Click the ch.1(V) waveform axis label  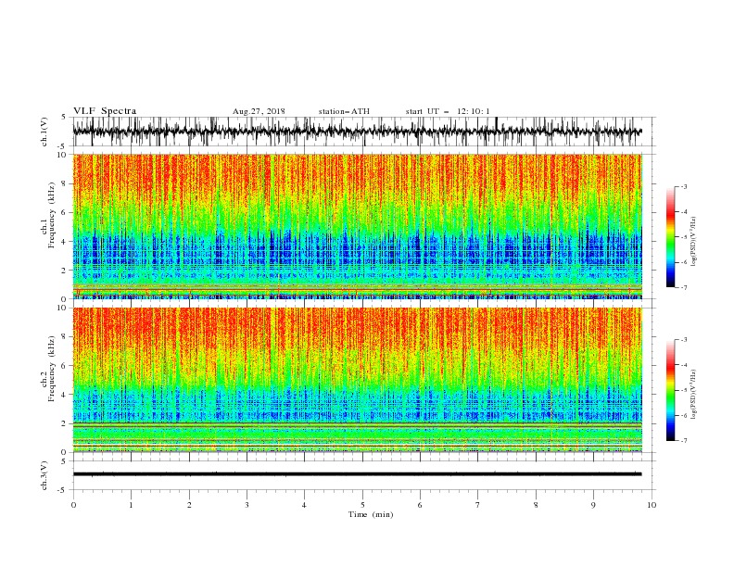(44, 132)
